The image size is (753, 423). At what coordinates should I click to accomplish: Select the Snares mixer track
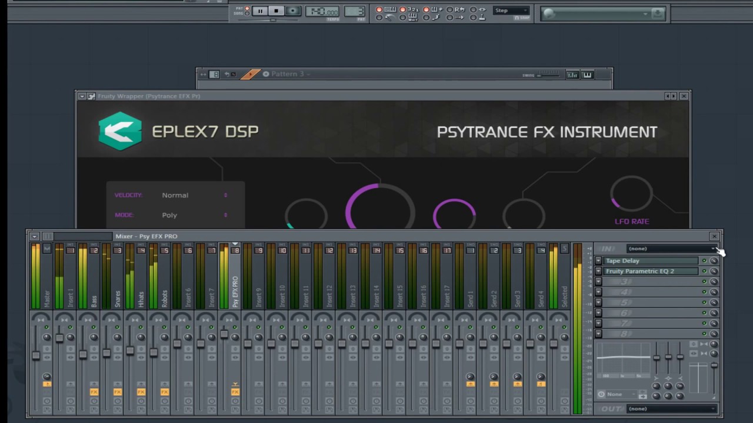[112, 276]
